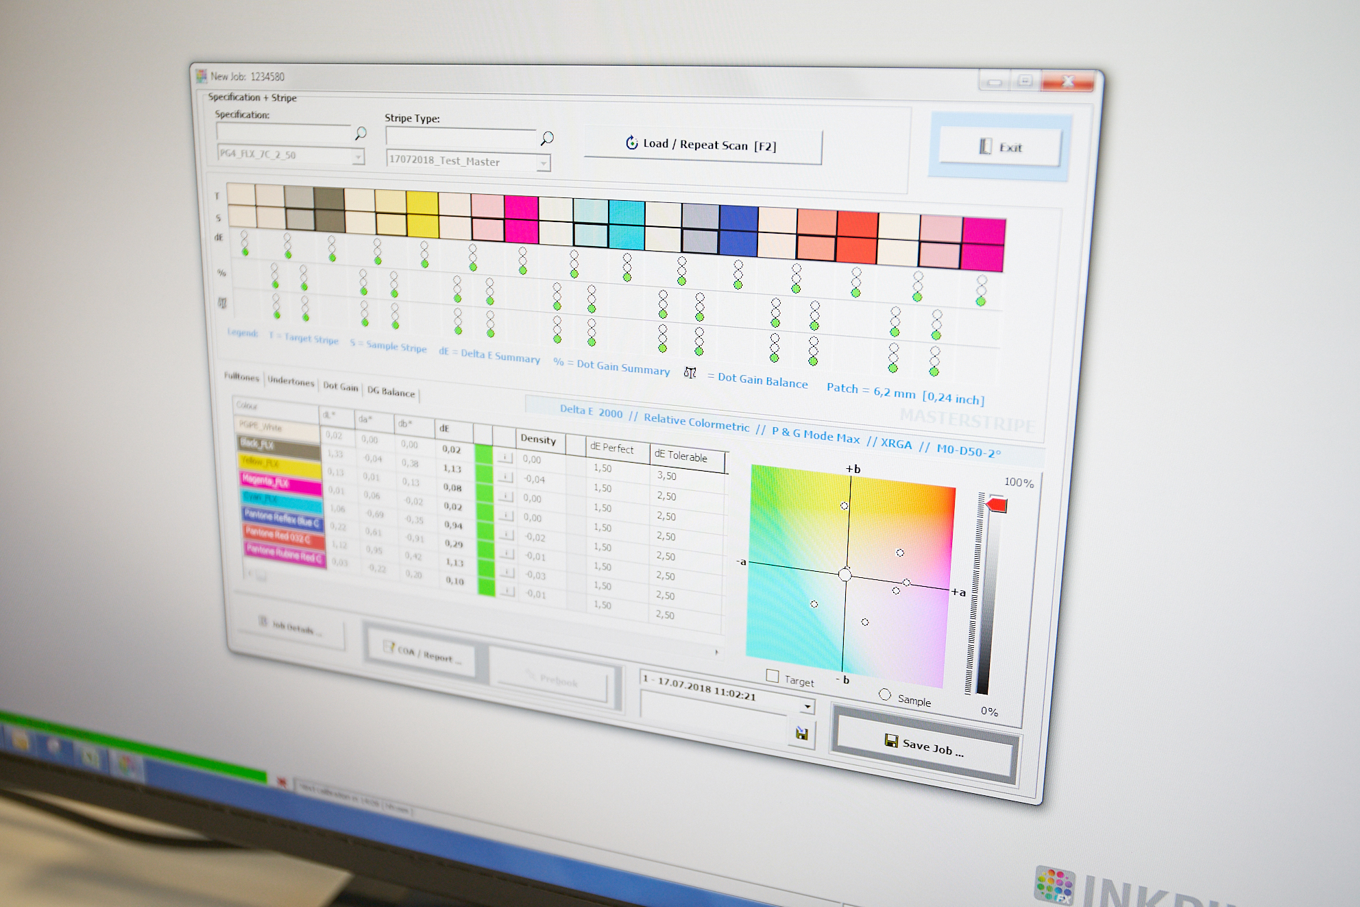
Task: Click the Prebook button
Action: tap(552, 679)
